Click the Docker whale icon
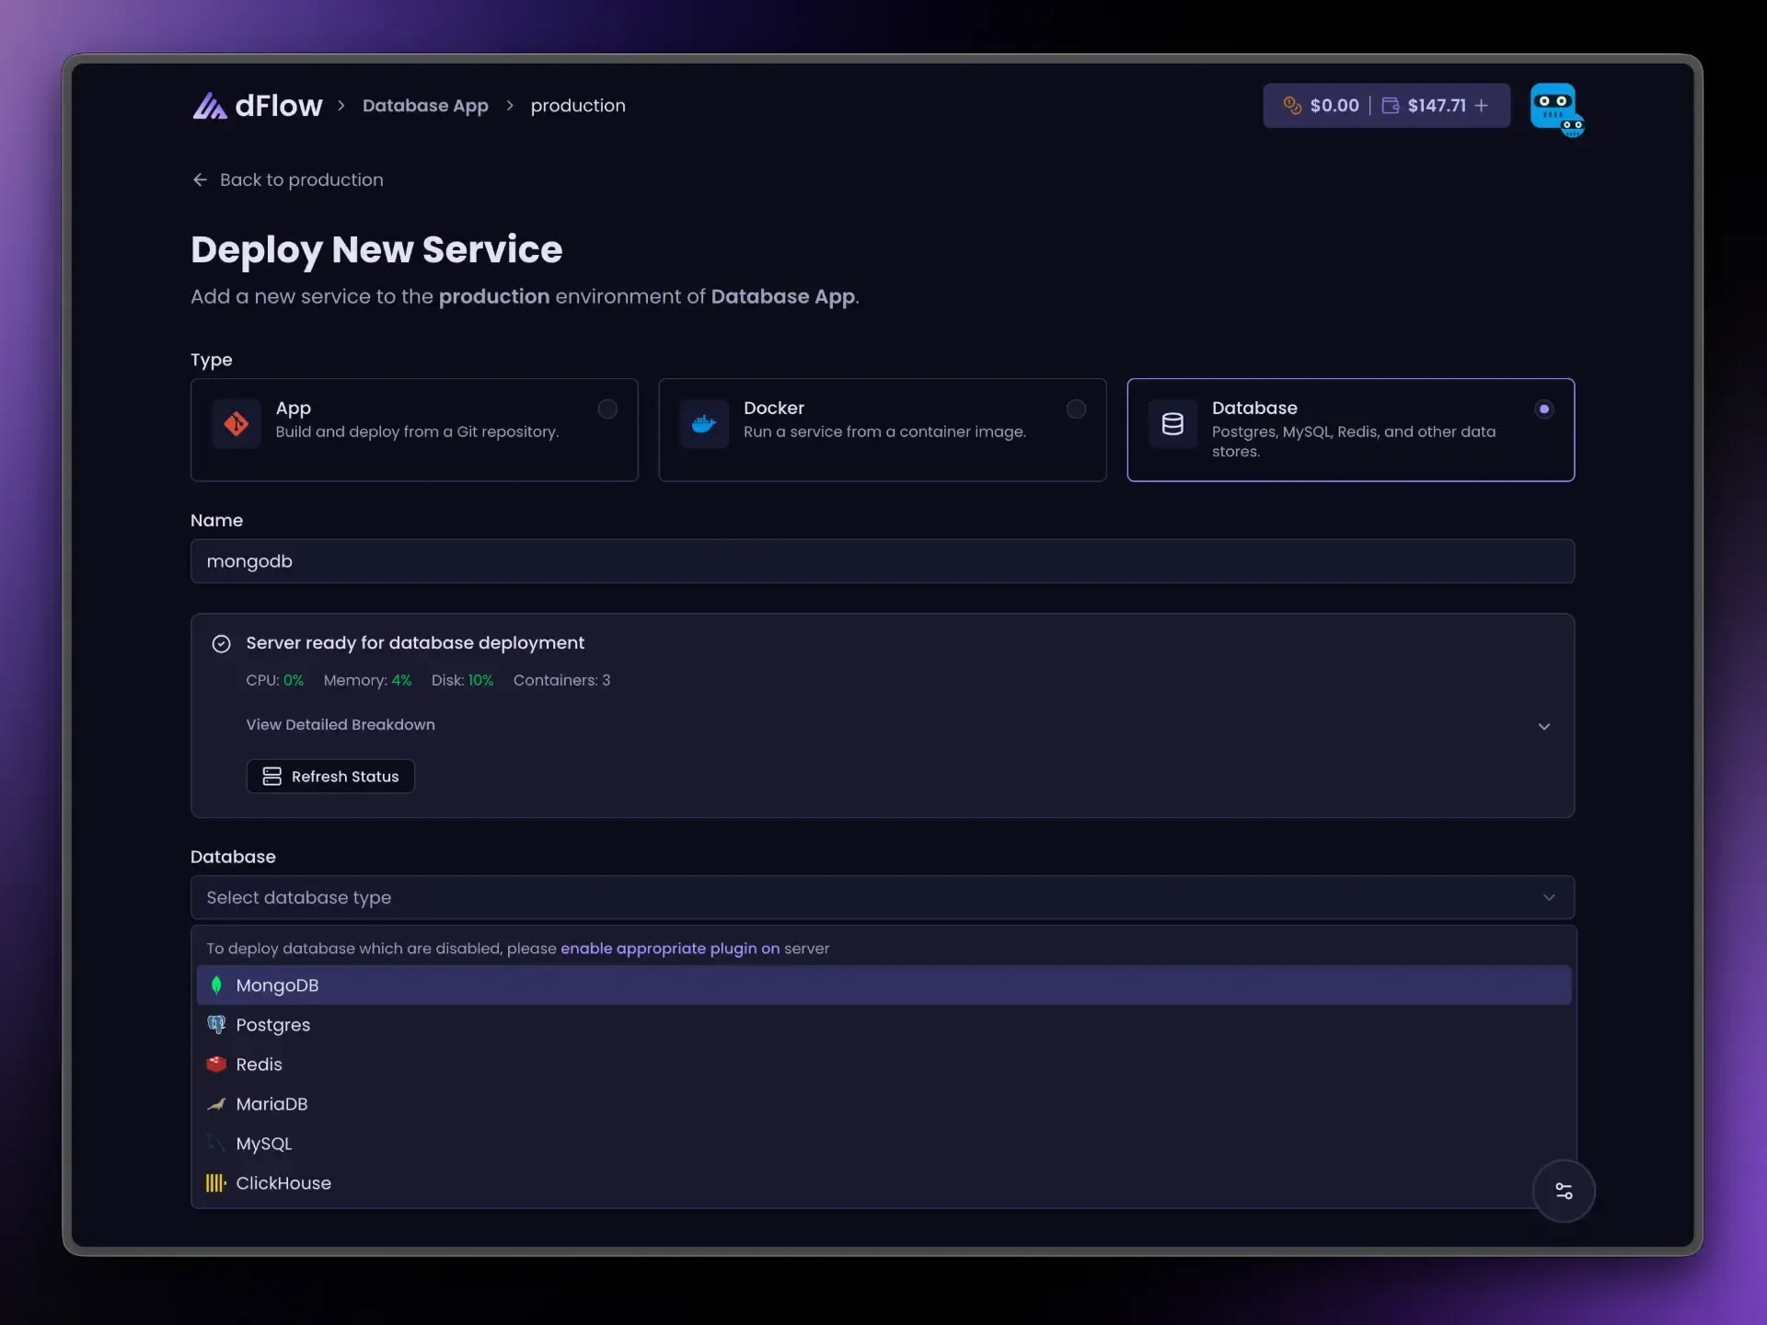1767x1325 pixels. tap(704, 423)
